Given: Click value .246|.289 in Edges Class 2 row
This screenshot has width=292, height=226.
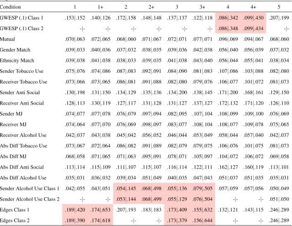Looking at the screenshot, I should click(x=279, y=221).
